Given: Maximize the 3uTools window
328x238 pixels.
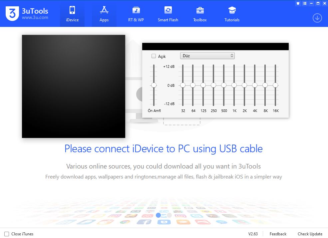Looking at the screenshot, I should tap(318, 3).
